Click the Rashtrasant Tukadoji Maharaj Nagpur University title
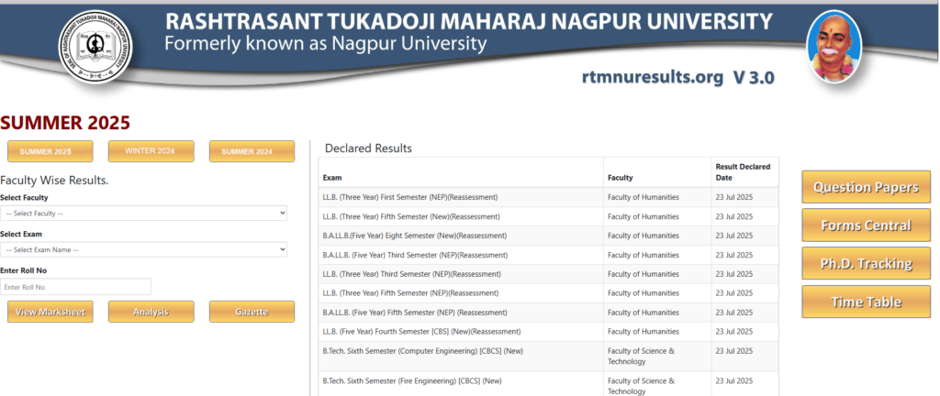Viewport: 940px width, 396px height. (x=468, y=22)
